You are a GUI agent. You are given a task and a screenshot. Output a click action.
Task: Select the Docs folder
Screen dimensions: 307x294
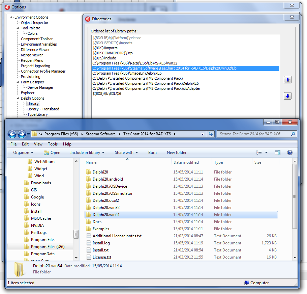click(x=97, y=222)
